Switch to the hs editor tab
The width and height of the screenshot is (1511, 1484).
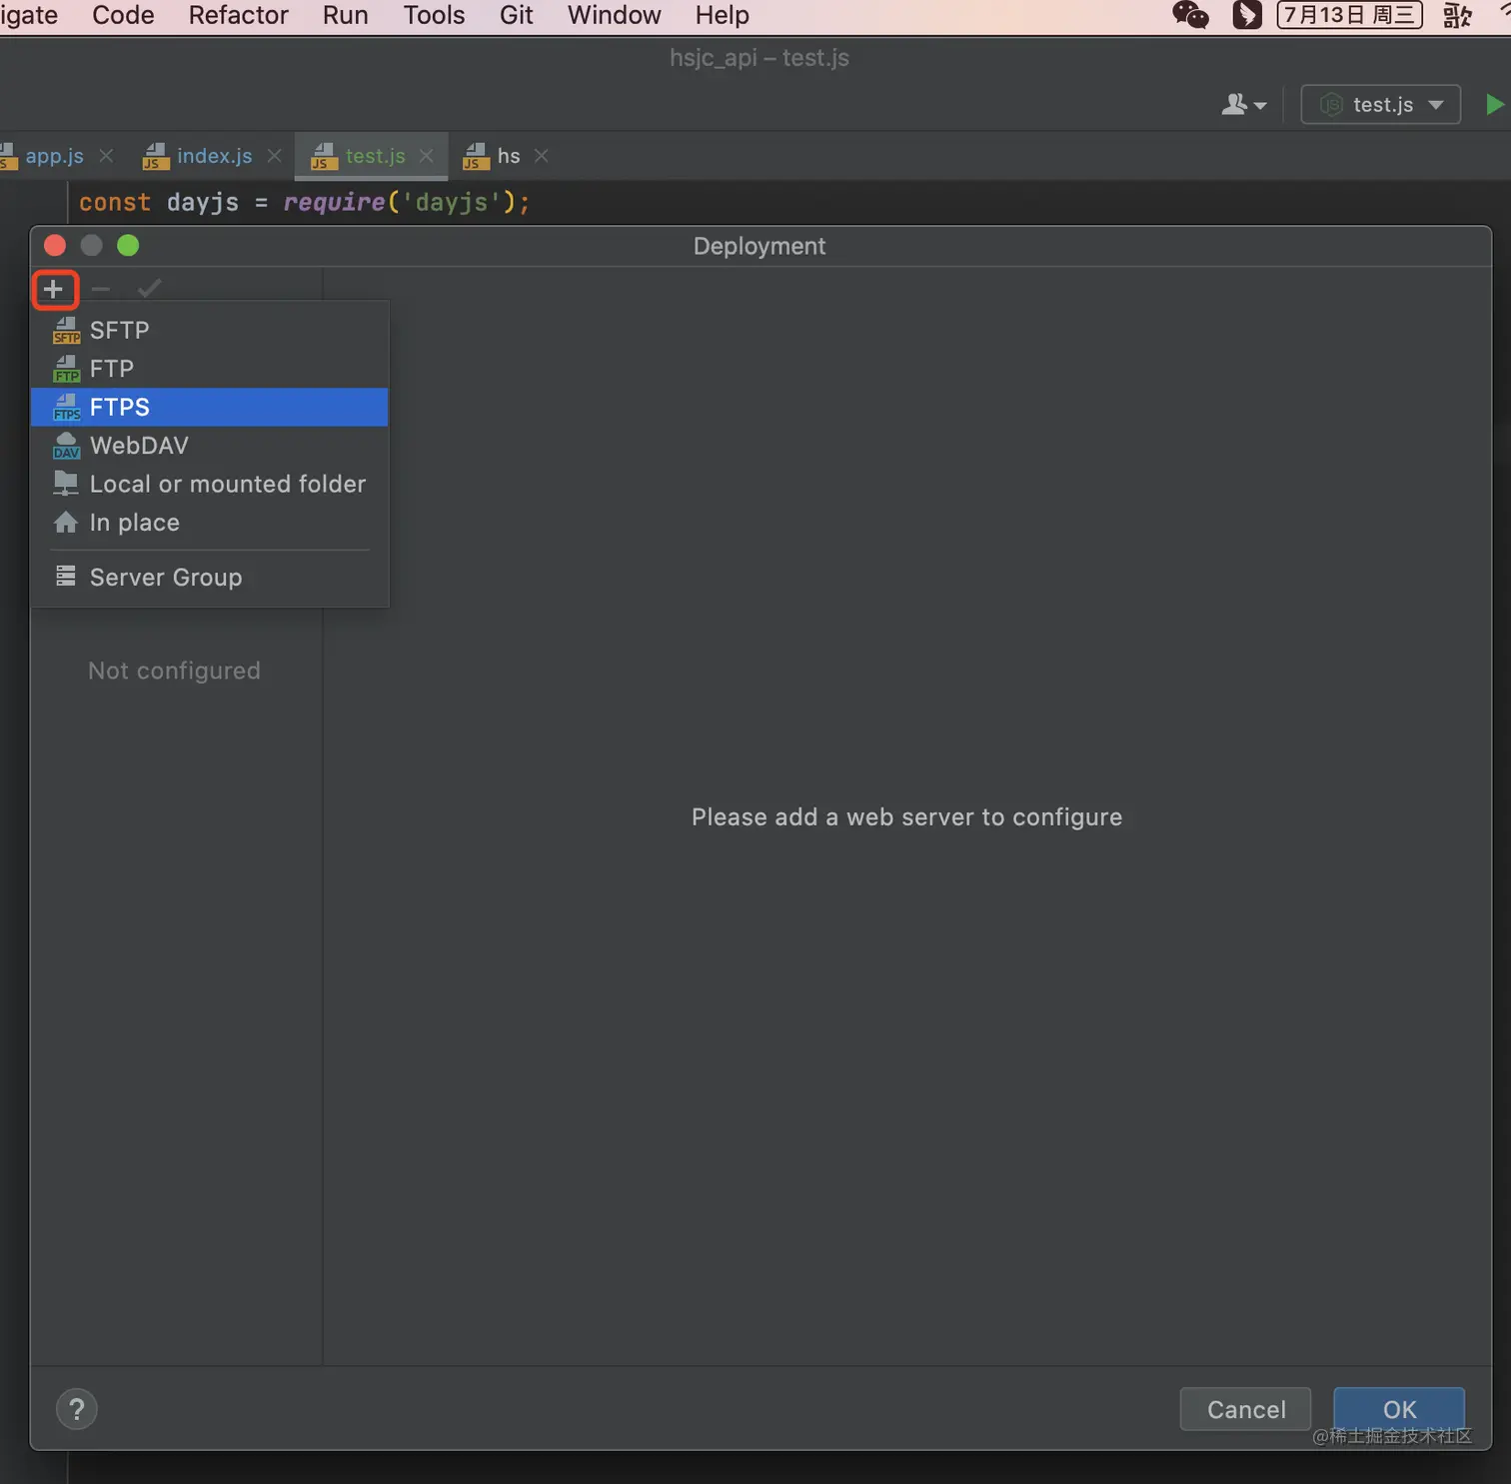(508, 156)
